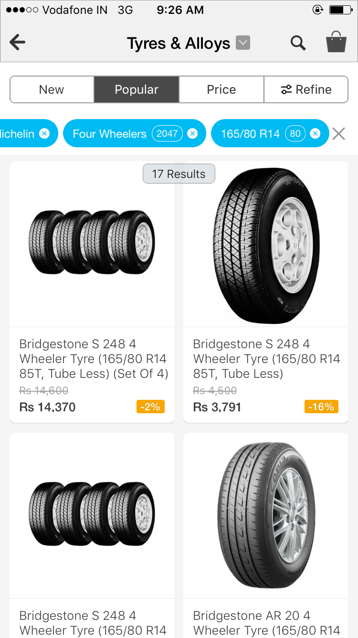This screenshot has height=638, width=358.
Task: Expand the Tyres & Alloys category dropdown
Action: tap(243, 43)
